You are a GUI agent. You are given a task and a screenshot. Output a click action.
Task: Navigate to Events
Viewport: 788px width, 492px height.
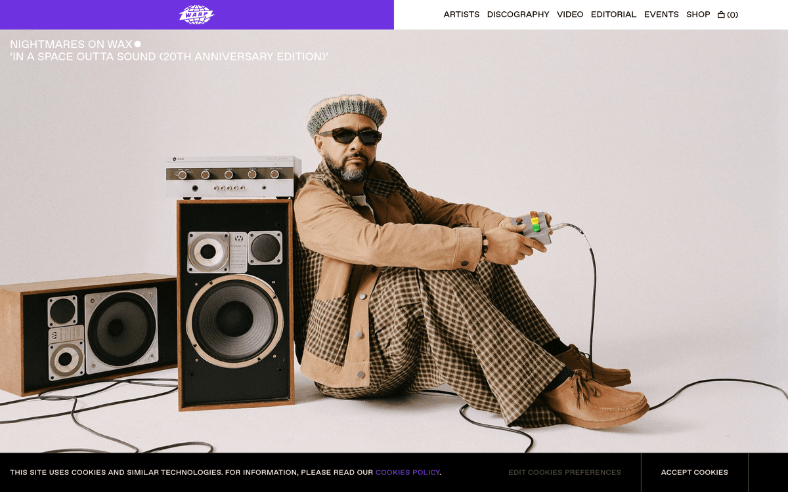click(661, 14)
